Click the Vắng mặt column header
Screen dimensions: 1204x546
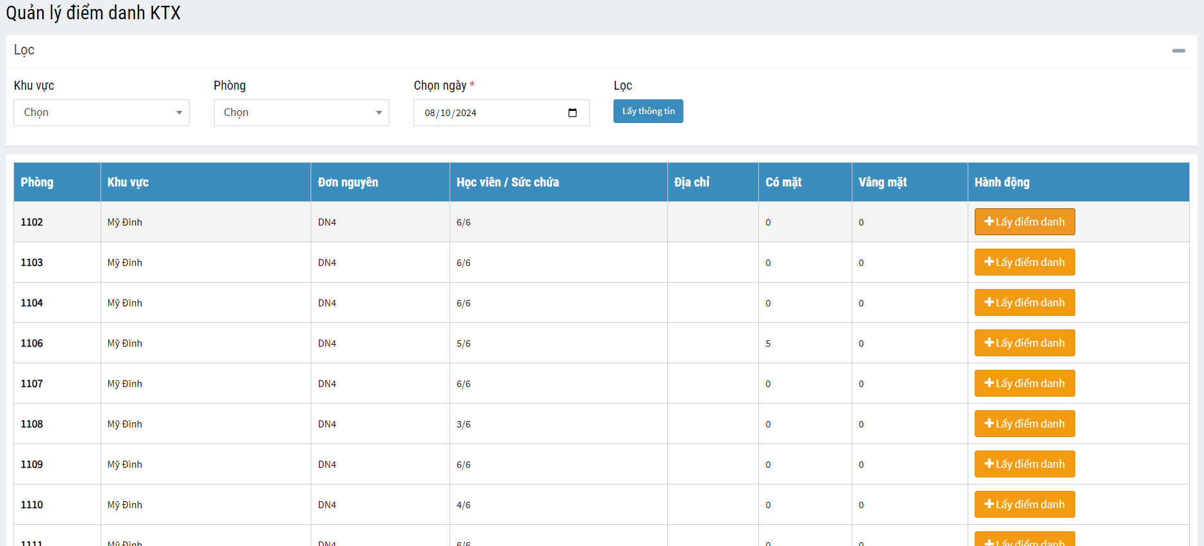point(883,182)
